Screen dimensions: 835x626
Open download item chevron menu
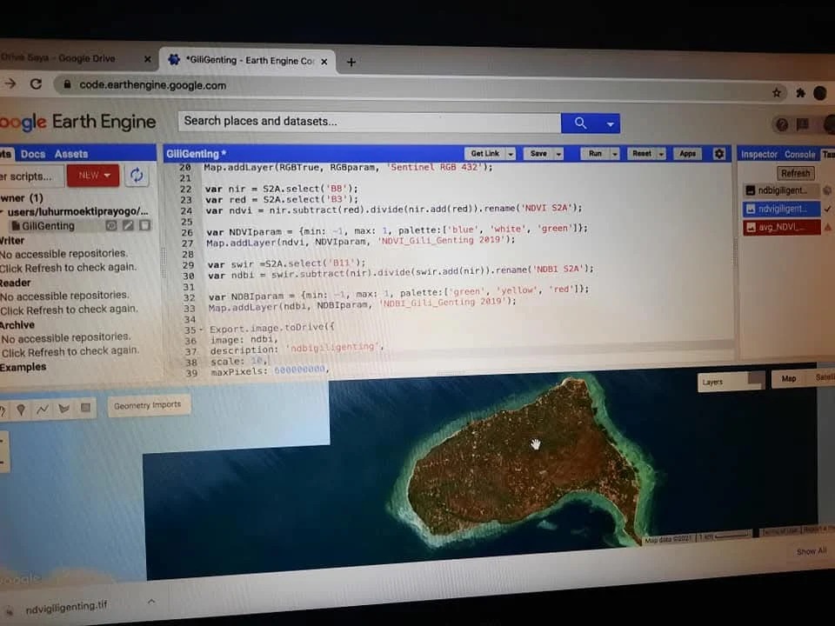151,602
